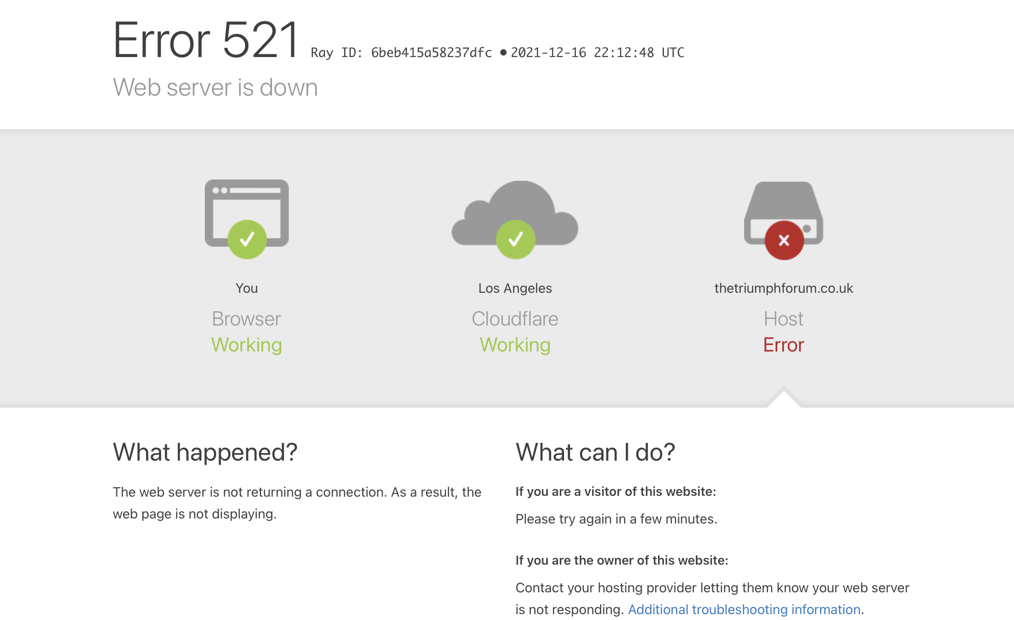Click the Cloudflare Working status text

click(x=515, y=345)
